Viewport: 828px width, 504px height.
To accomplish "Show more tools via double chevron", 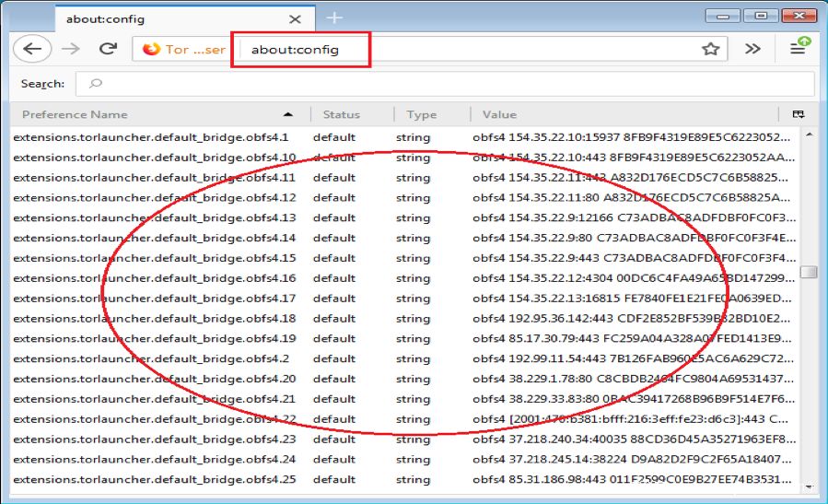I will [752, 49].
